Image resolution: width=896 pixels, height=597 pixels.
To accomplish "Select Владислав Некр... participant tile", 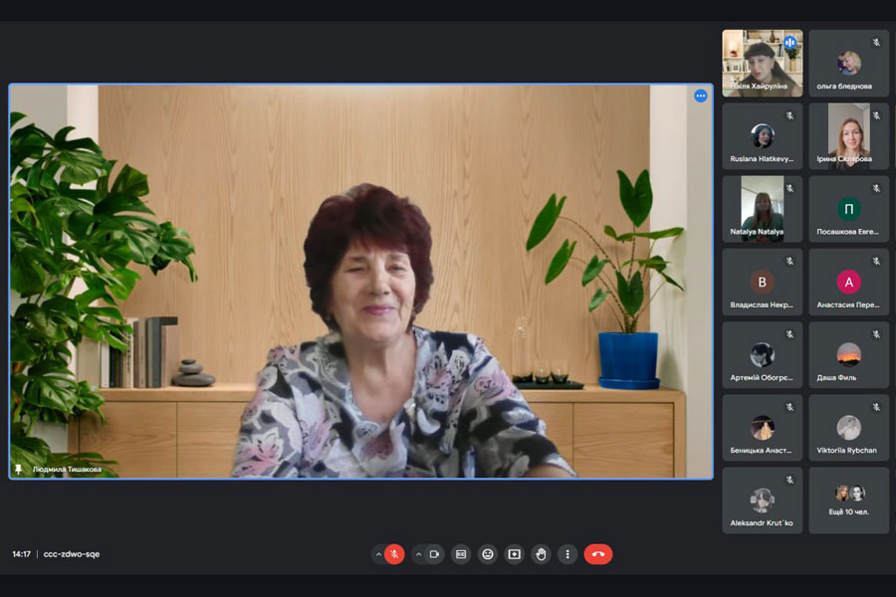I will pyautogui.click(x=763, y=282).
